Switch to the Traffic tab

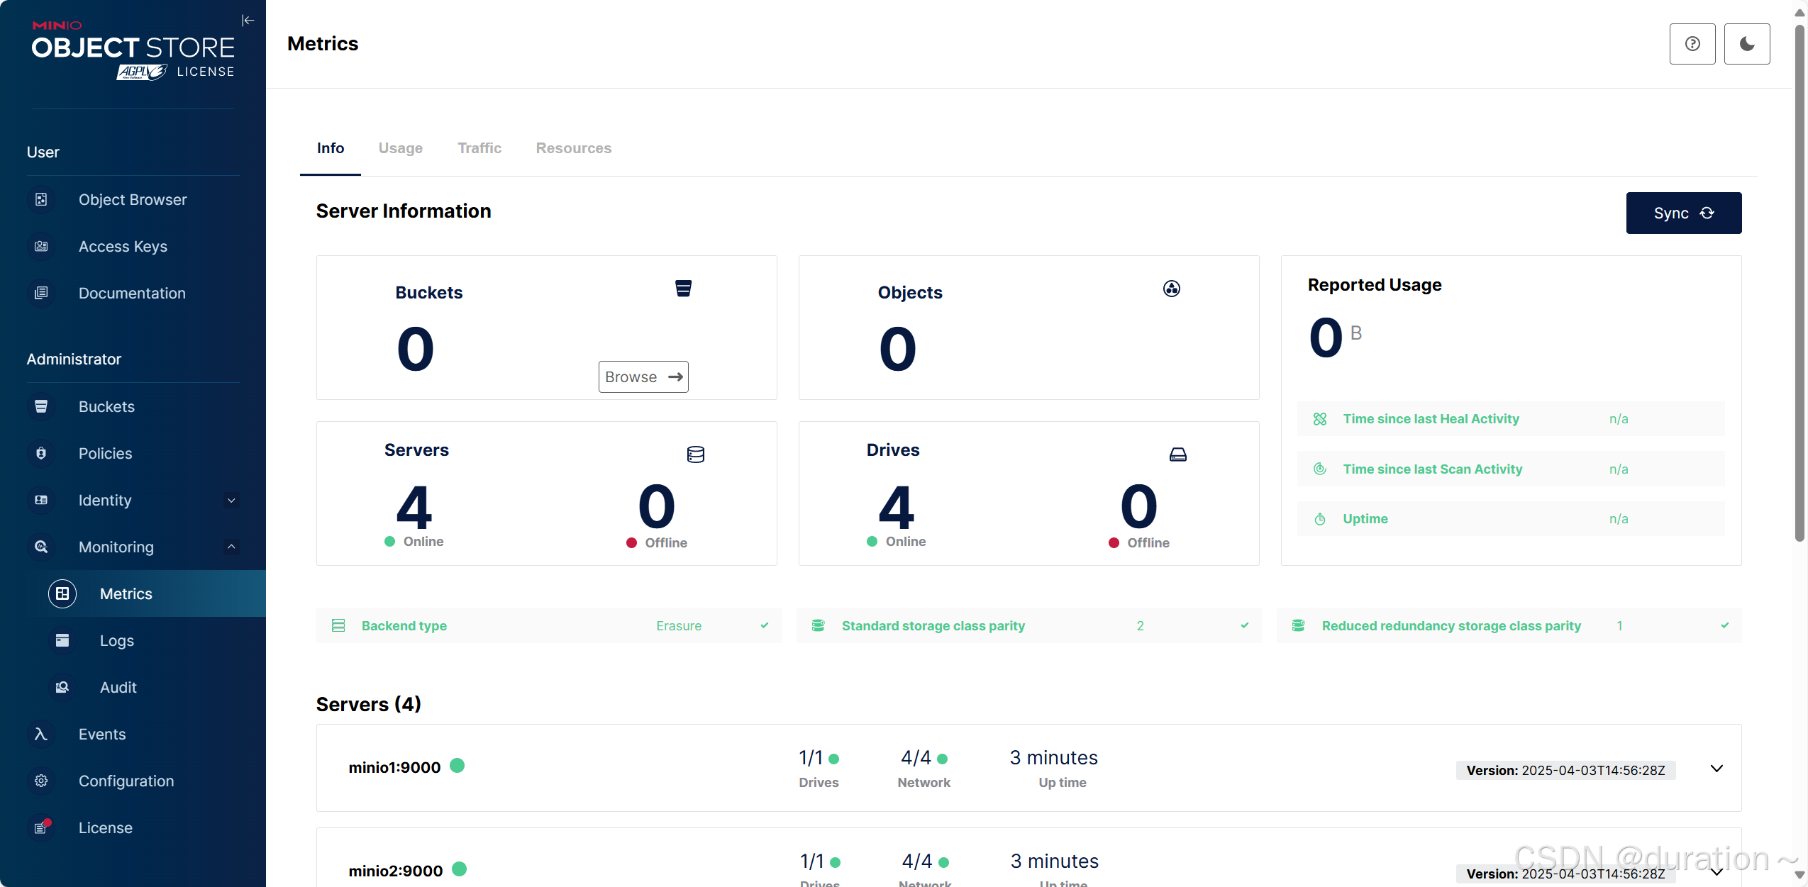[x=479, y=148]
